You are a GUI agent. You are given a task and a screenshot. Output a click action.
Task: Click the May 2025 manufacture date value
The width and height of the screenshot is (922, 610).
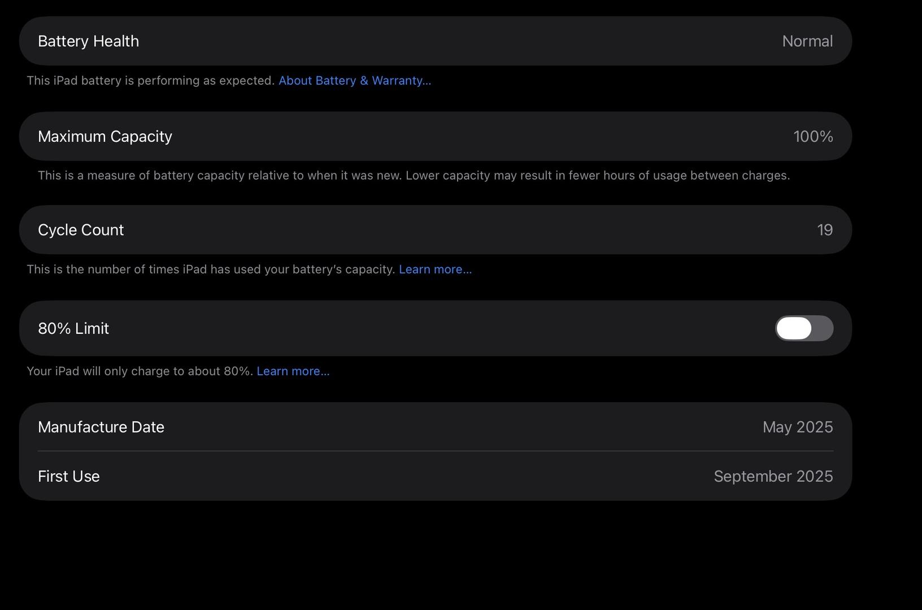click(x=797, y=427)
